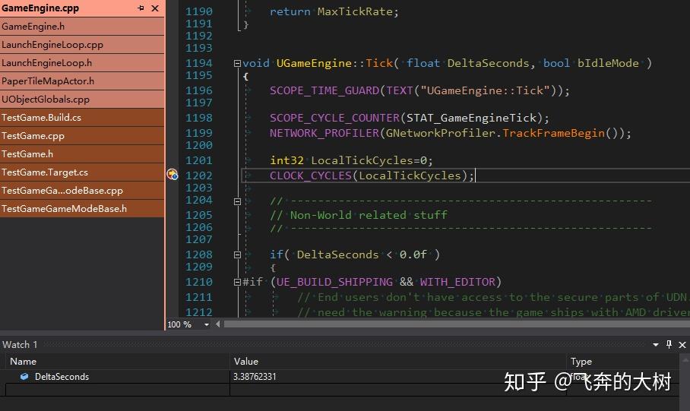Pin the GameEngine.cpp tab
Screen dimensions: 690x411
click(141, 8)
